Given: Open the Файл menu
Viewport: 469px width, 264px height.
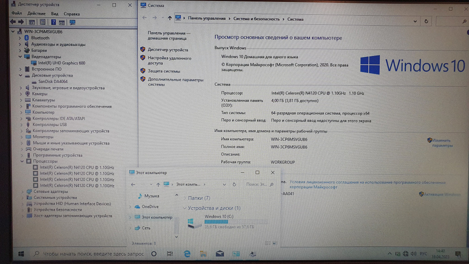Looking at the screenshot, I should coord(17,14).
